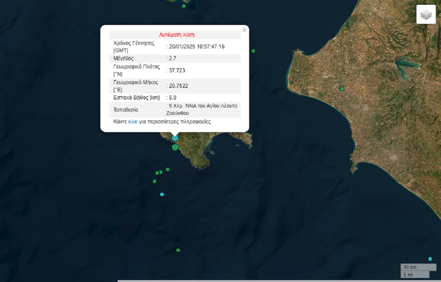This screenshot has width=441, height=282.
Task: Click the lone green marker in the southern sea
Action: coord(178,250)
